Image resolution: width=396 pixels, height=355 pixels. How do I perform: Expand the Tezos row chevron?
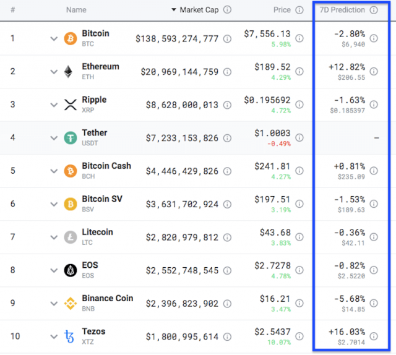click(54, 336)
